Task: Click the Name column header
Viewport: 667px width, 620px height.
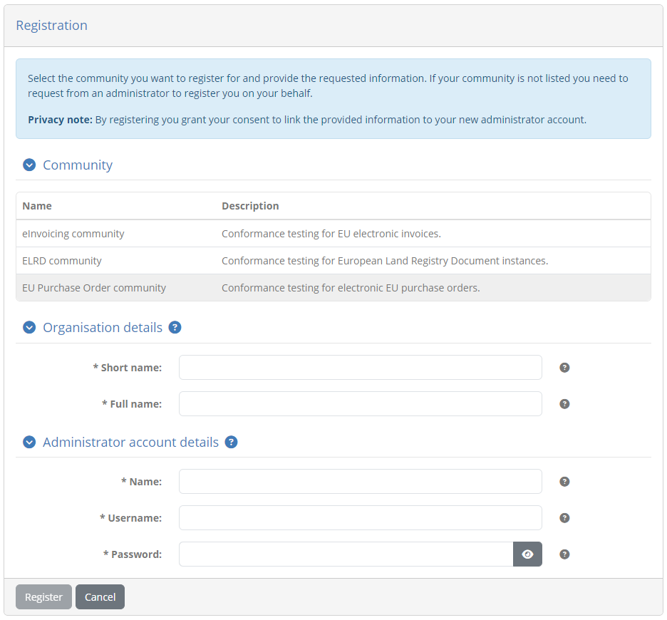Action: (37, 206)
